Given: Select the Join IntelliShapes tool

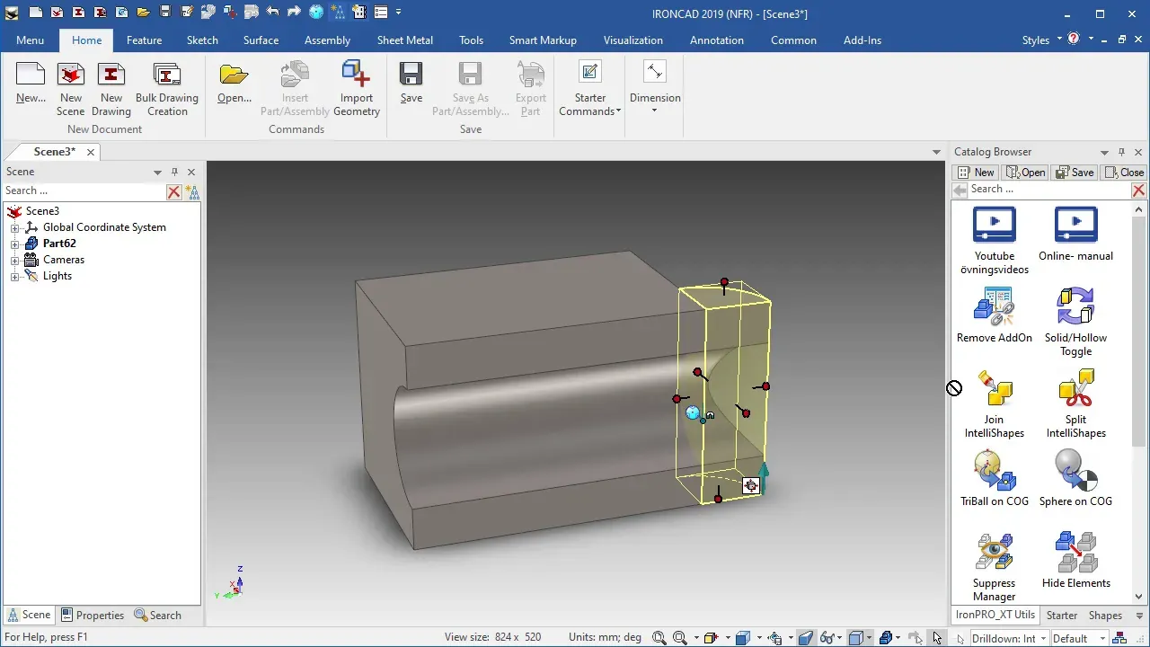Looking at the screenshot, I should pyautogui.click(x=995, y=403).
